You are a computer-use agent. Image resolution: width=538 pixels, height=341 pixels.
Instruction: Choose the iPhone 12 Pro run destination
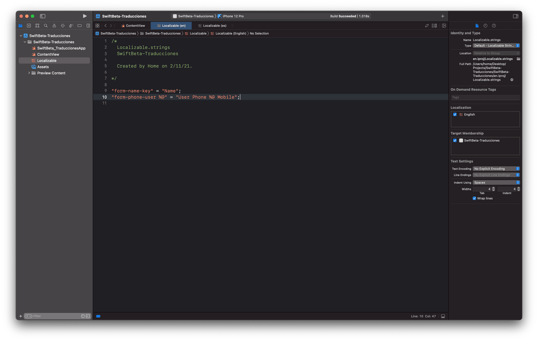click(231, 16)
